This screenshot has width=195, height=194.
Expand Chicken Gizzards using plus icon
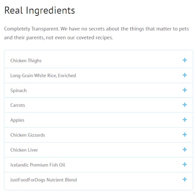pos(185,135)
